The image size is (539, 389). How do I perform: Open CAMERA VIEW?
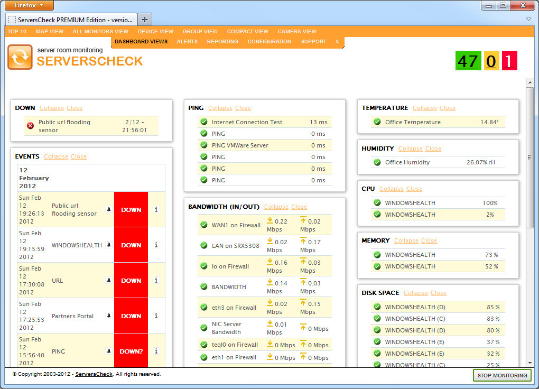tap(297, 31)
